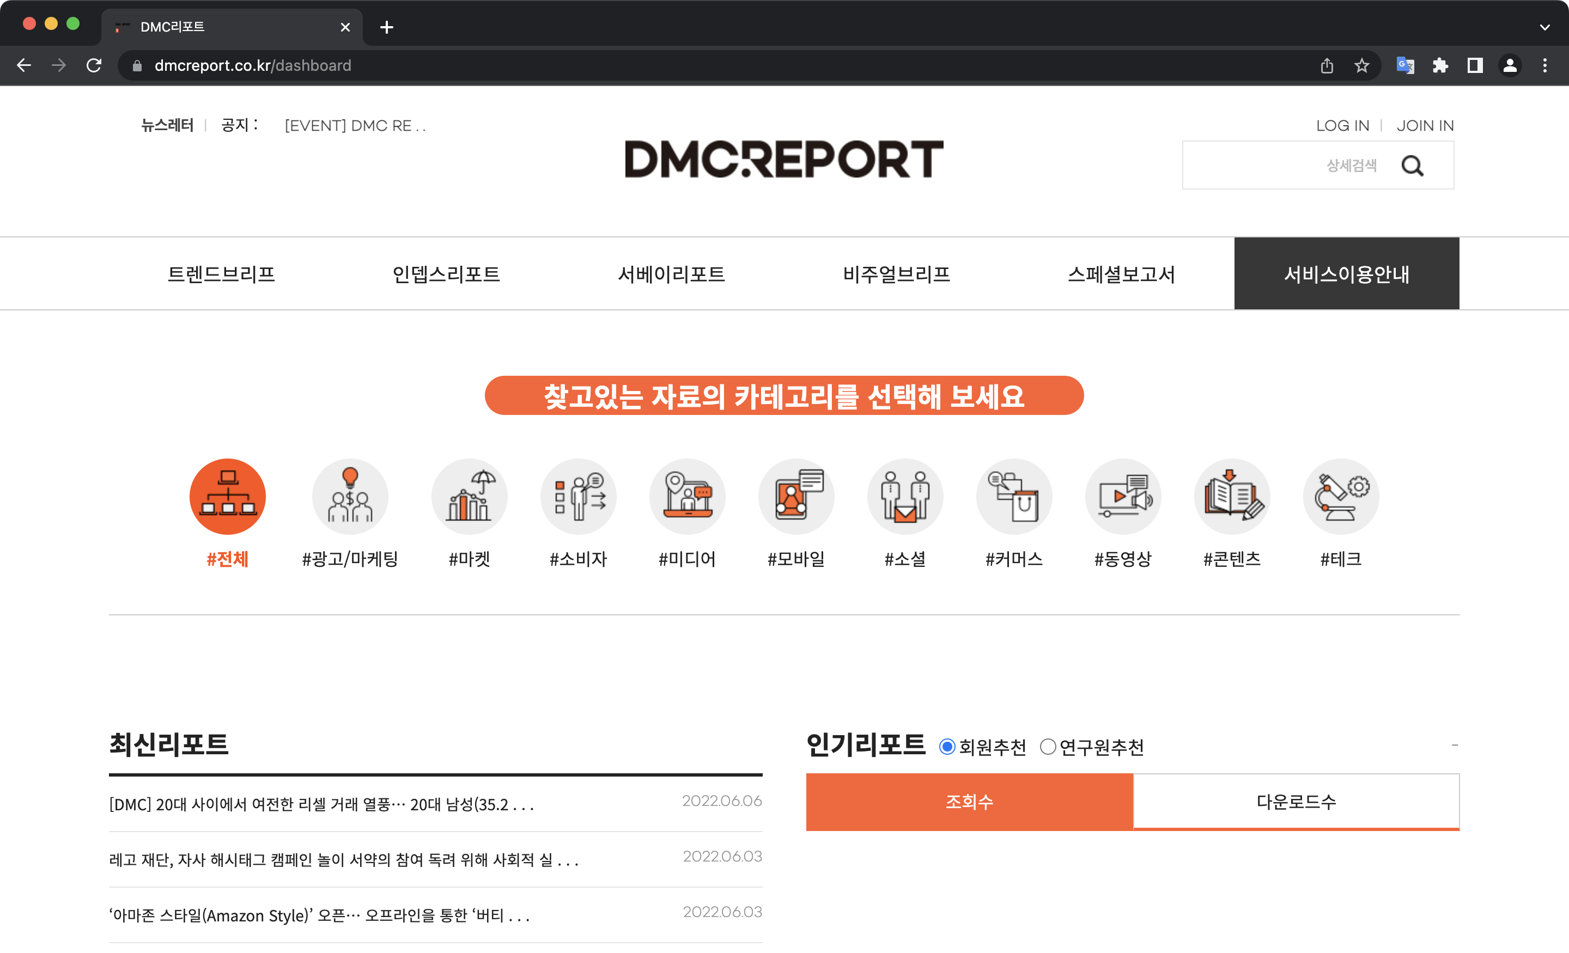Open the #미디어 category

point(687,497)
